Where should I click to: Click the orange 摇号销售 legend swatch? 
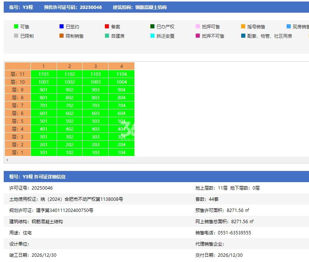243,26
